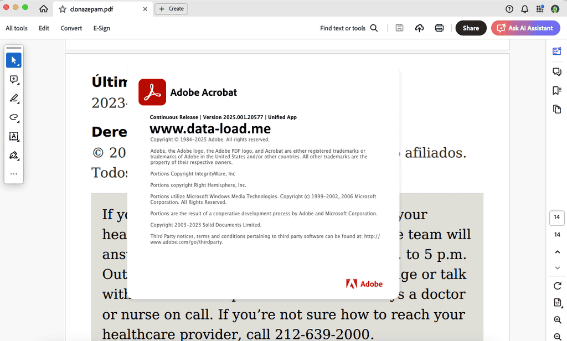The image size is (567, 341).
Task: Open the Comments panel in right sidebar
Action: coord(557,71)
